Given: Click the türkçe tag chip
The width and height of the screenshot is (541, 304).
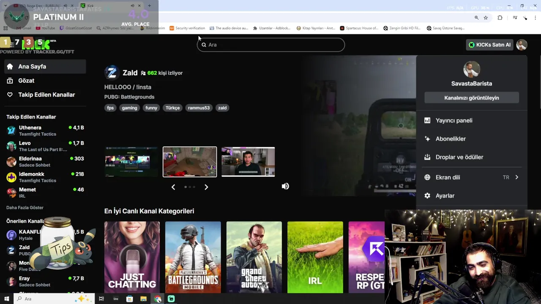Looking at the screenshot, I should [x=172, y=108].
